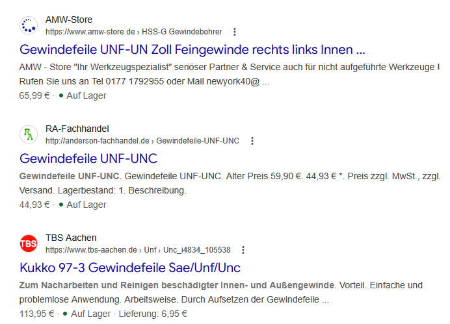Click the TBS Aachen site name

click(72, 238)
